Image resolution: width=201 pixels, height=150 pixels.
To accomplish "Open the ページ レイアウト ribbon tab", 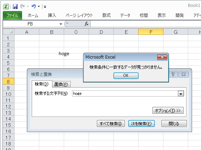I will point(79,16).
